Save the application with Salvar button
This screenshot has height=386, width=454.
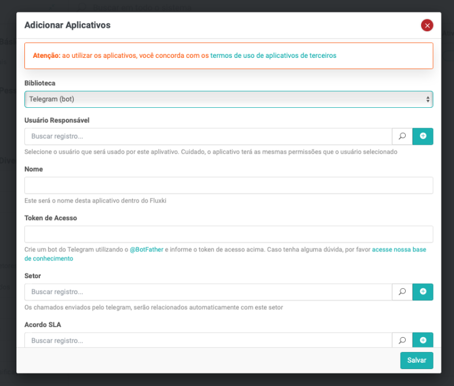(416, 360)
